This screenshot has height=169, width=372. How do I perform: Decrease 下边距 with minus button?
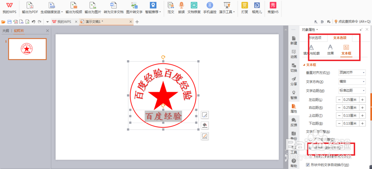click(x=339, y=124)
